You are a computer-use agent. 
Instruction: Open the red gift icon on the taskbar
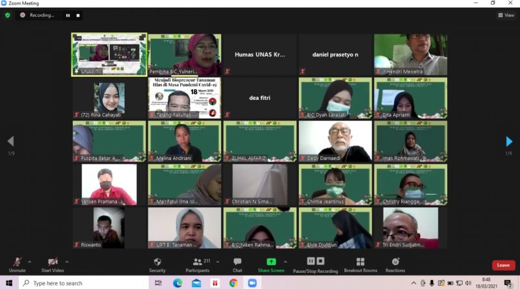tap(215, 283)
